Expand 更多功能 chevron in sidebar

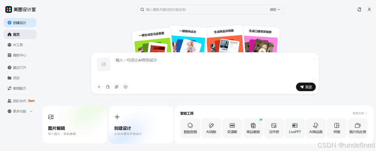pyautogui.click(x=31, y=111)
